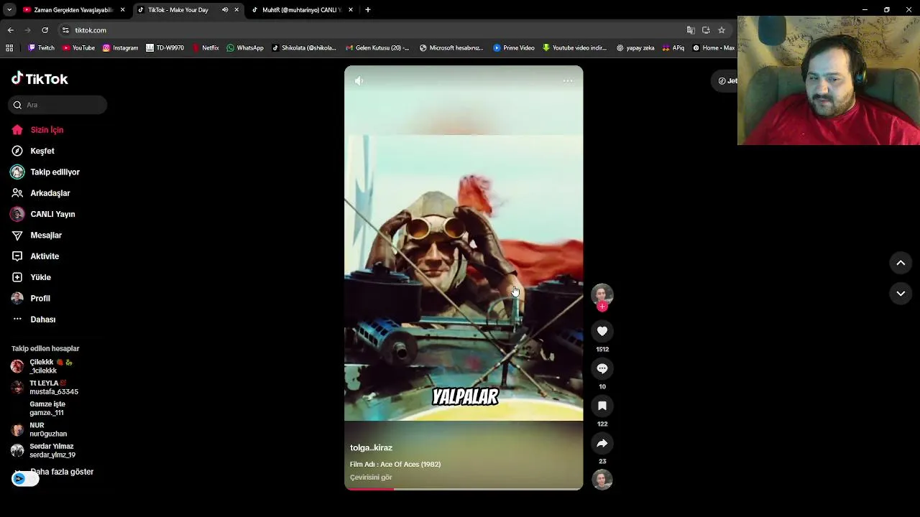Bookmark this page with star icon
Viewport: 920px width, 517px height.
pyautogui.click(x=721, y=30)
